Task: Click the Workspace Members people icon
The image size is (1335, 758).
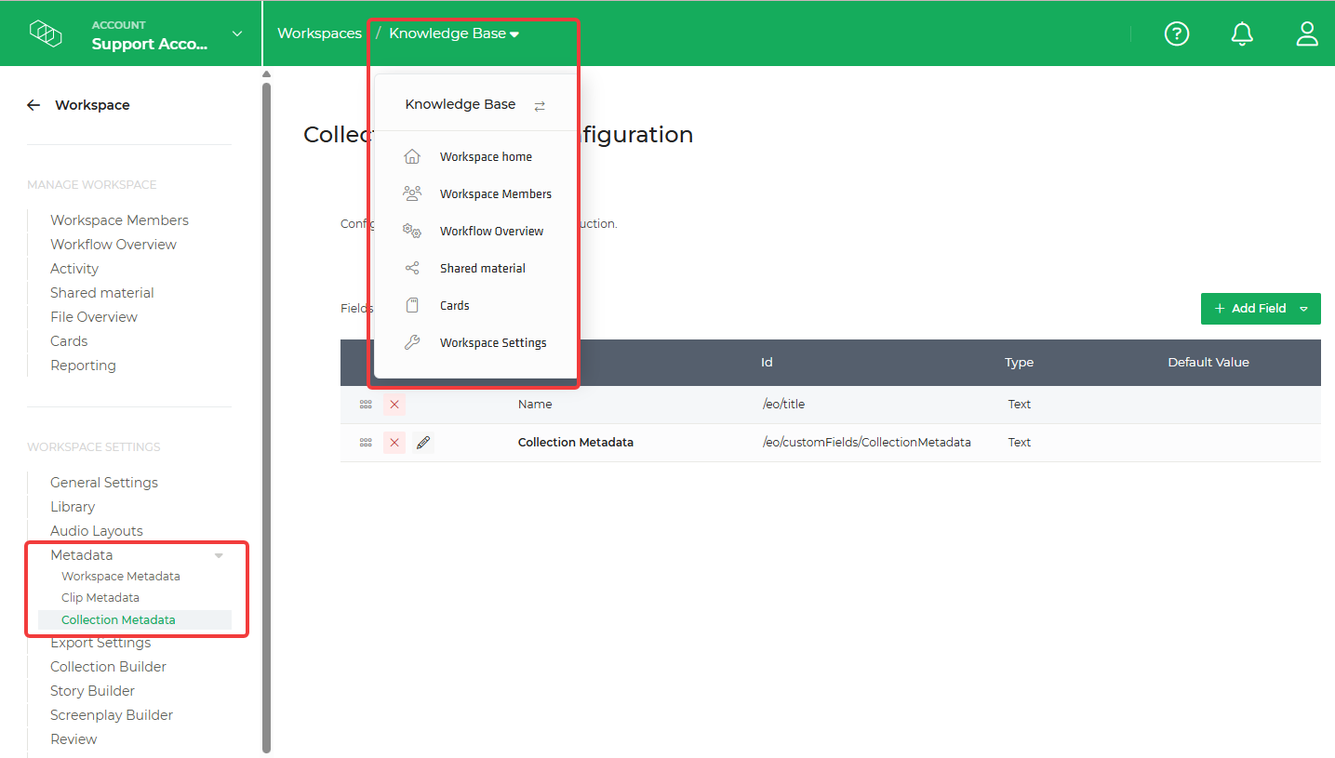Action: click(412, 193)
